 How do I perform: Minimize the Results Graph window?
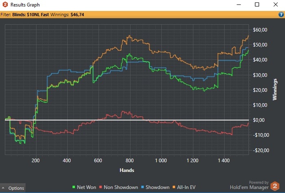[239, 4]
